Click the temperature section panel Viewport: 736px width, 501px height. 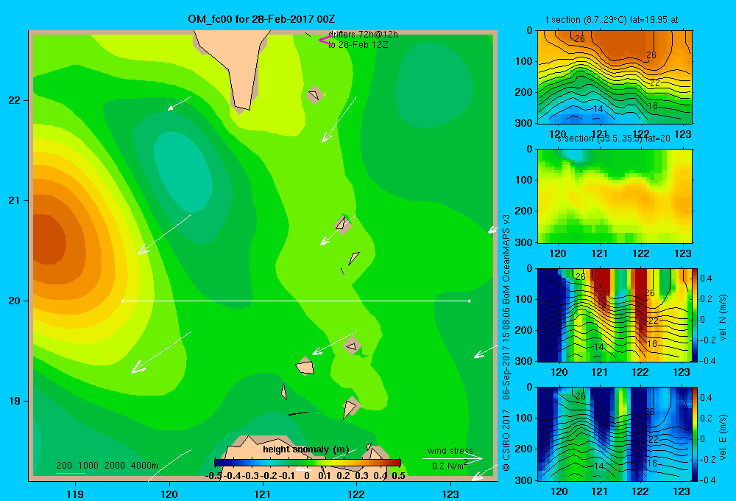(615, 77)
